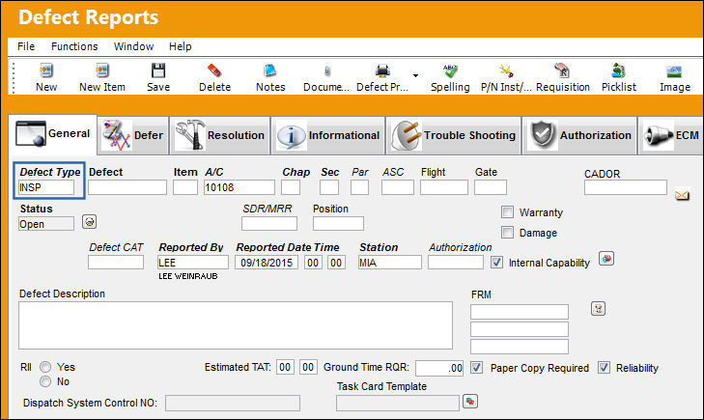The height and width of the screenshot is (420, 704).
Task: Click the Ground Time RQR field
Action: (x=439, y=368)
